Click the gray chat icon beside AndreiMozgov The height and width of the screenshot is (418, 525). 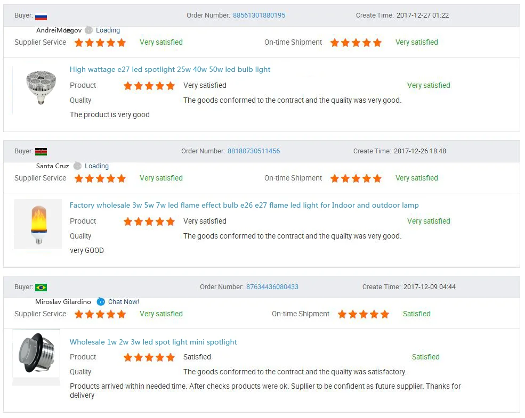[88, 30]
